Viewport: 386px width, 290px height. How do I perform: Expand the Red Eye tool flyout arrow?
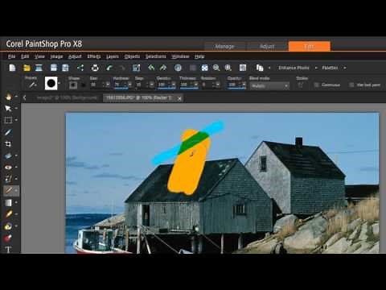click(16, 168)
